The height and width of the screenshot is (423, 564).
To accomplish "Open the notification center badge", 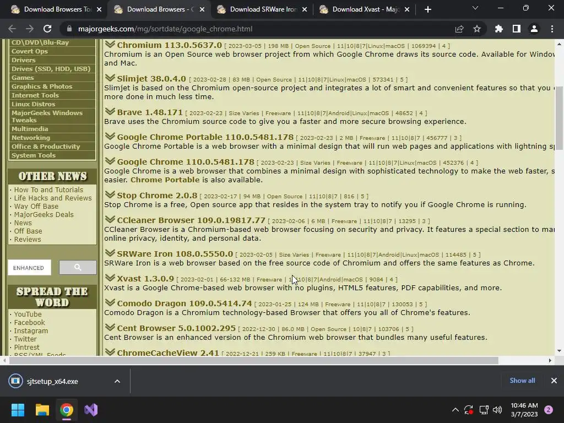I will [549, 410].
